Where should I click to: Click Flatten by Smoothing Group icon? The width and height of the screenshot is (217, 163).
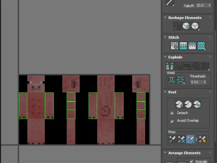187,66
